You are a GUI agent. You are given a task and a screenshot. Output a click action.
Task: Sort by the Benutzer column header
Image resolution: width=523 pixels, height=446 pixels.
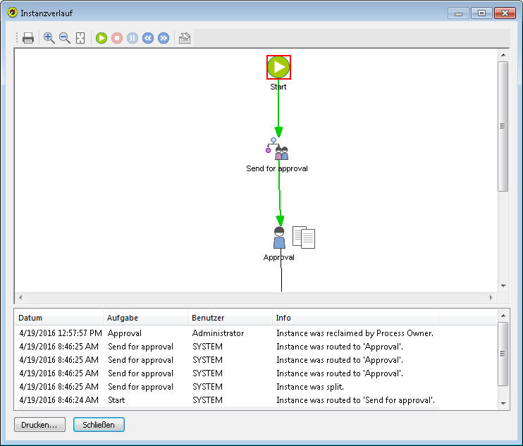coord(230,318)
